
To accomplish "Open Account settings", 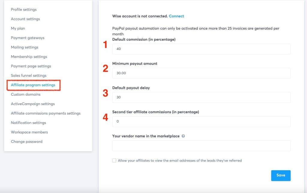I will pos(25,19).
